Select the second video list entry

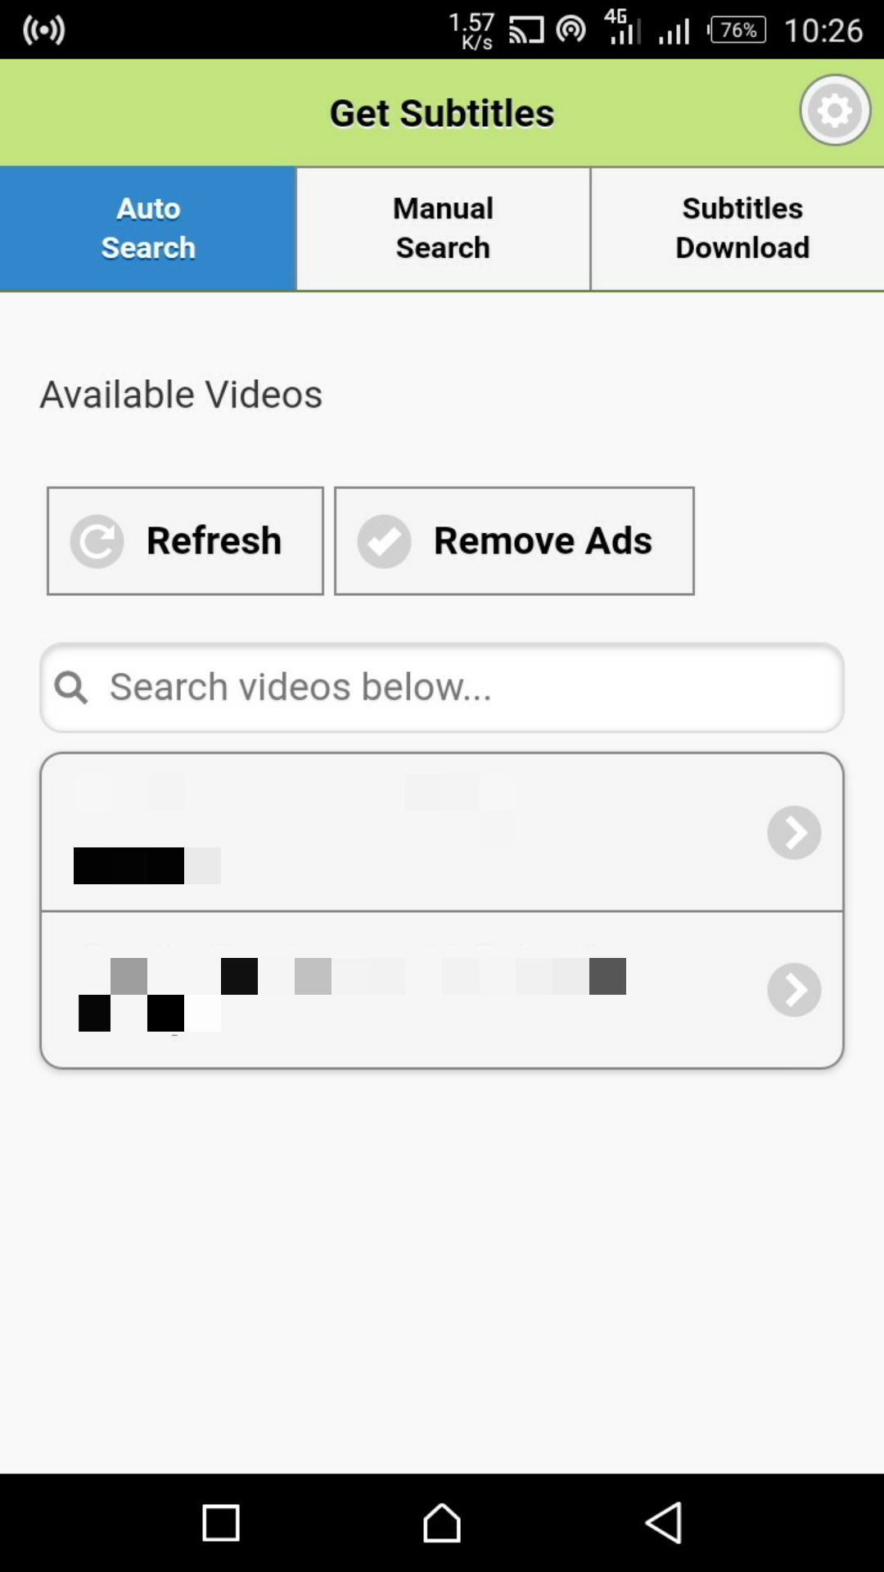(442, 990)
